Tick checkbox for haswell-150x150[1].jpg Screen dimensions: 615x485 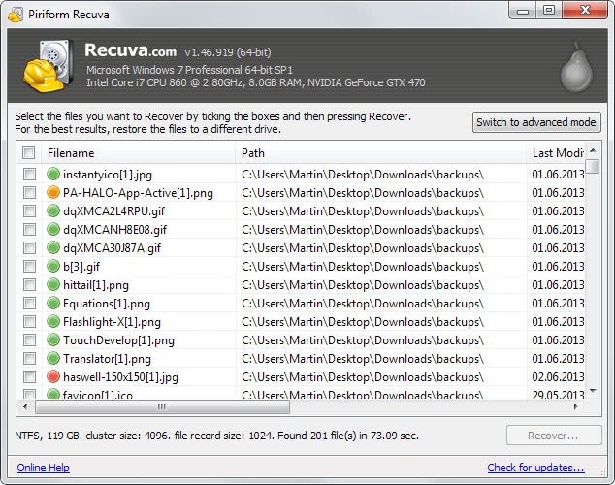tap(29, 376)
